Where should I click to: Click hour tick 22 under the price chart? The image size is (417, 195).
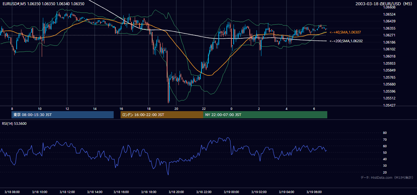pyautogui.click(x=204, y=109)
